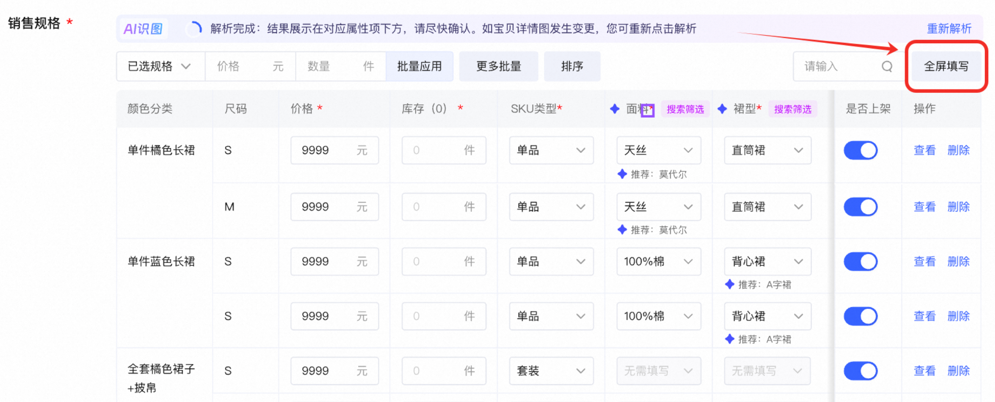This screenshot has width=995, height=402.
Task: Click 查看 for 单件橘色长裙 S row
Action: pos(924,151)
